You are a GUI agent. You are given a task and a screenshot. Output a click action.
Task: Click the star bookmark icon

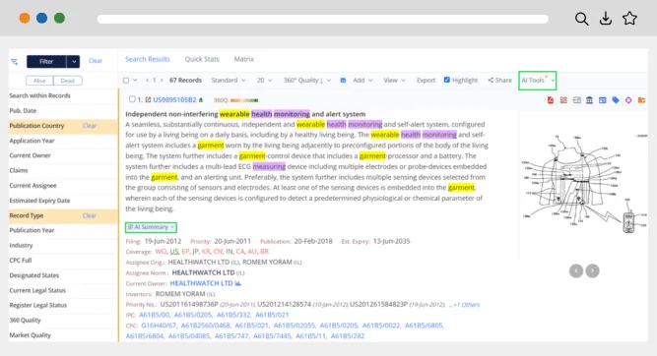click(629, 19)
